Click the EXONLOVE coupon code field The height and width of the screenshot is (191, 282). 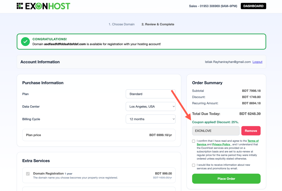tap(216, 131)
